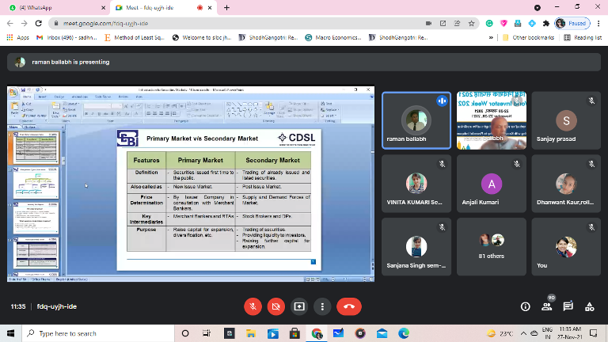The height and width of the screenshot is (342, 608).
Task: Click the share page icon in address bar
Action: (x=457, y=23)
